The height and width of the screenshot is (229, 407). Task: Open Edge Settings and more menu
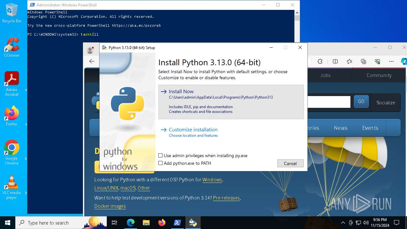point(391,61)
